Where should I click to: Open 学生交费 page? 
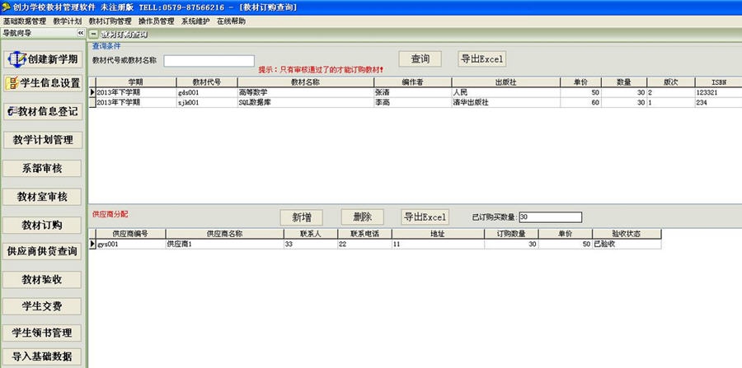point(42,306)
